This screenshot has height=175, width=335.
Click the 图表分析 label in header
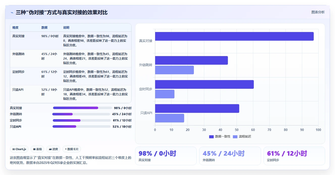[318, 12]
